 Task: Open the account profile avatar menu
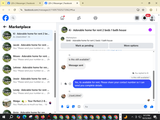[152, 18]
